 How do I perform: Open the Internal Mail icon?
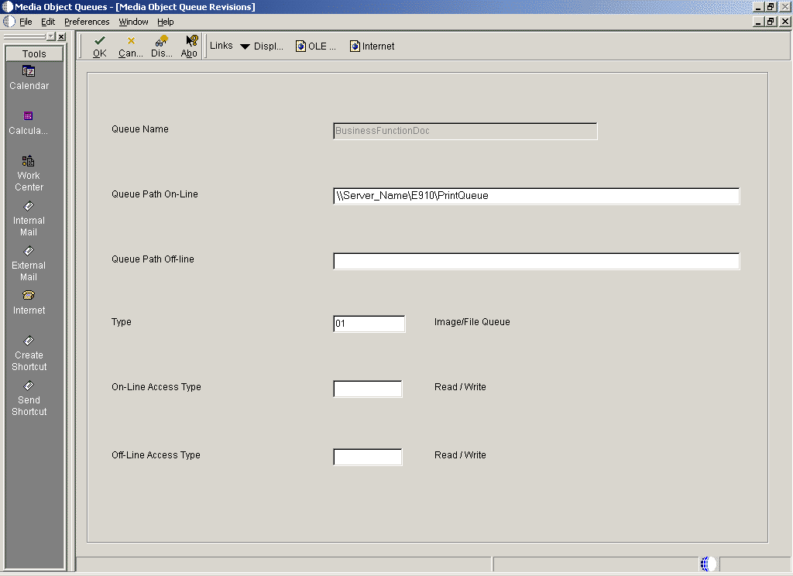pyautogui.click(x=29, y=206)
